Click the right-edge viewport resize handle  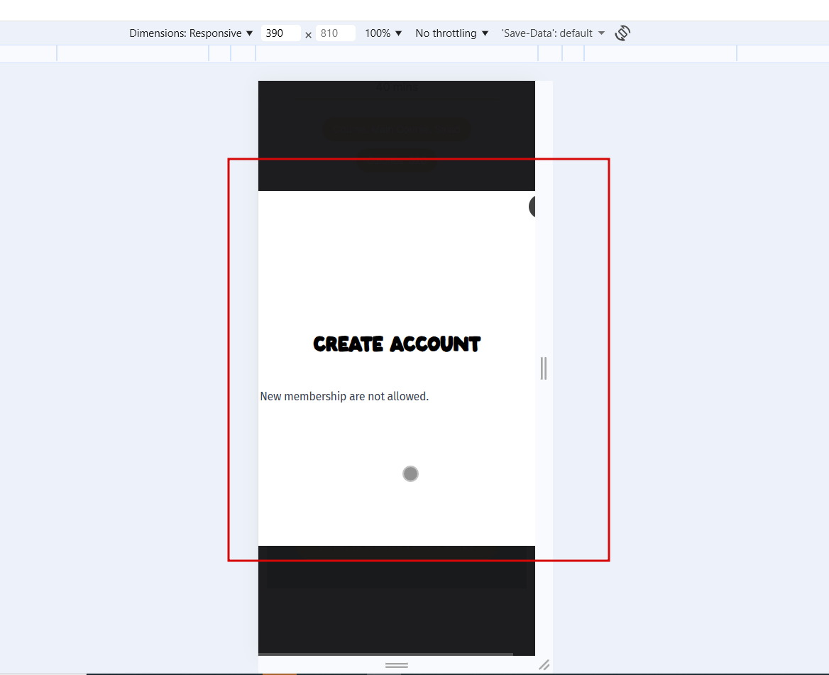(544, 368)
